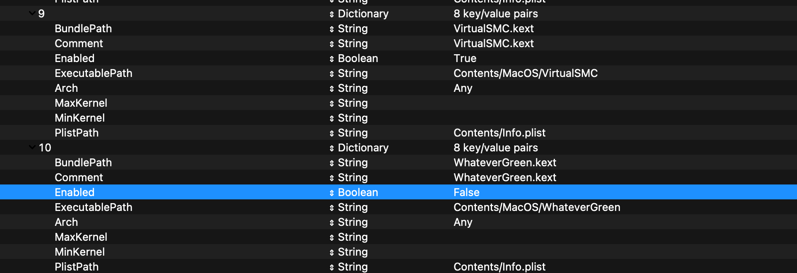Click type arrows on WhateverGreen.kext BundlePath row
797x273 pixels.
click(x=331, y=163)
